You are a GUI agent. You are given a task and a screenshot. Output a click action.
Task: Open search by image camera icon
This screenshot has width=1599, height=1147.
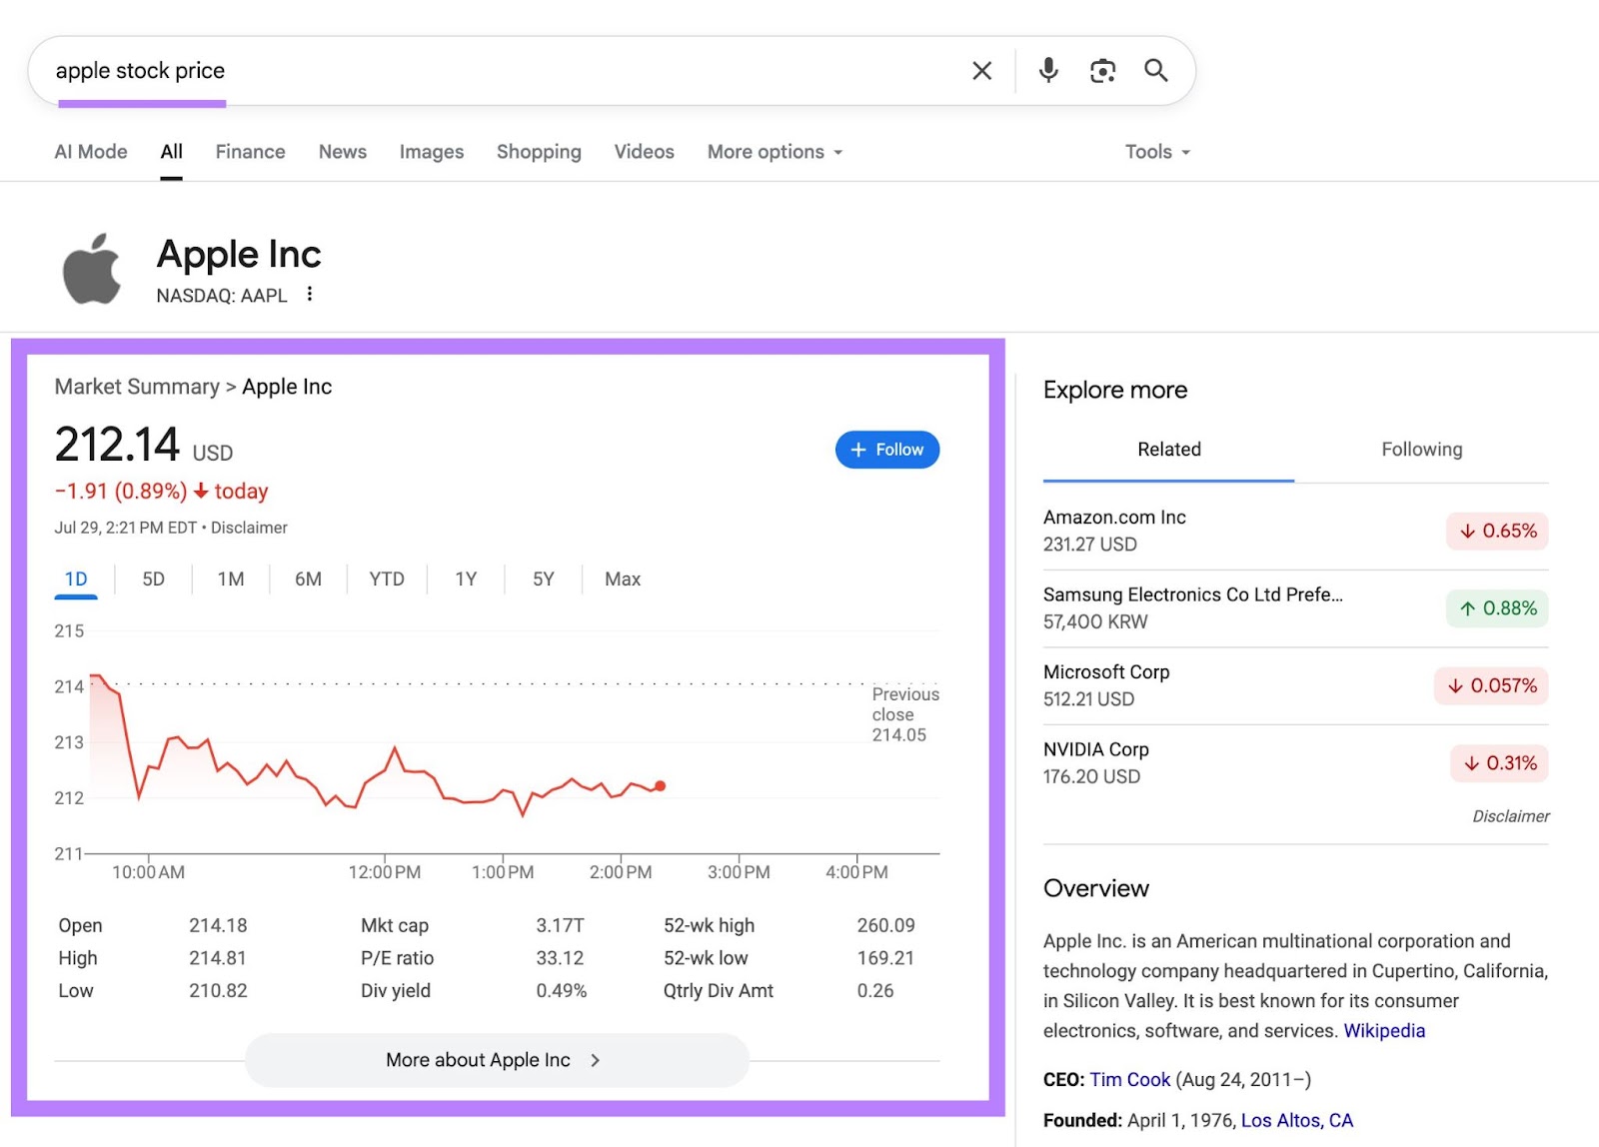pos(1102,71)
